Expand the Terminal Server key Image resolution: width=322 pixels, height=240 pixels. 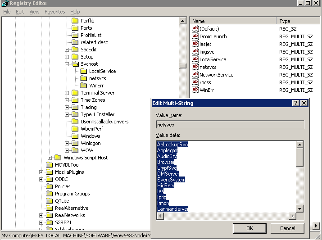pyautogui.click(x=67, y=93)
